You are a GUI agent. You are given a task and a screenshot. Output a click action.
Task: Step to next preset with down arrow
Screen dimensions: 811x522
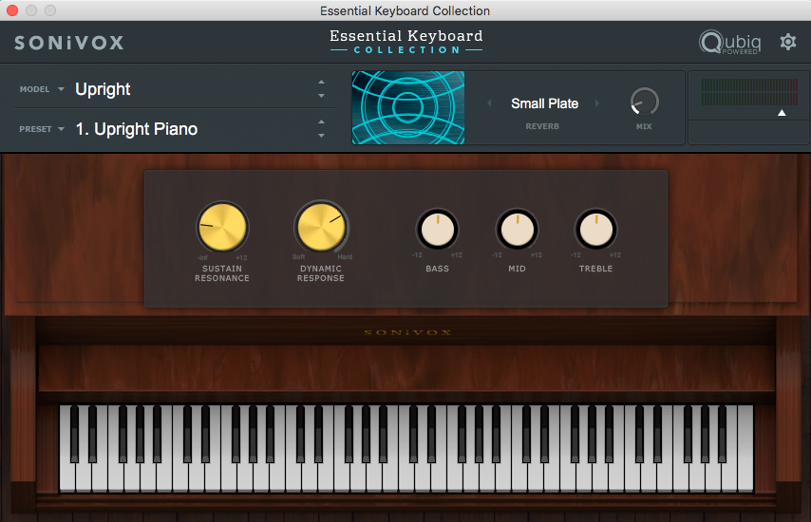pos(321,136)
